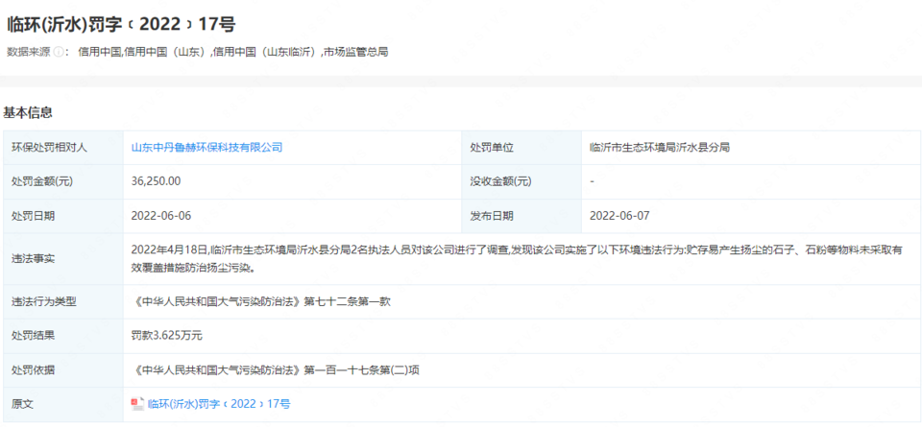This screenshot has width=922, height=427.
Task: Select the penalty amount 36,250.00
Action: click(x=156, y=181)
